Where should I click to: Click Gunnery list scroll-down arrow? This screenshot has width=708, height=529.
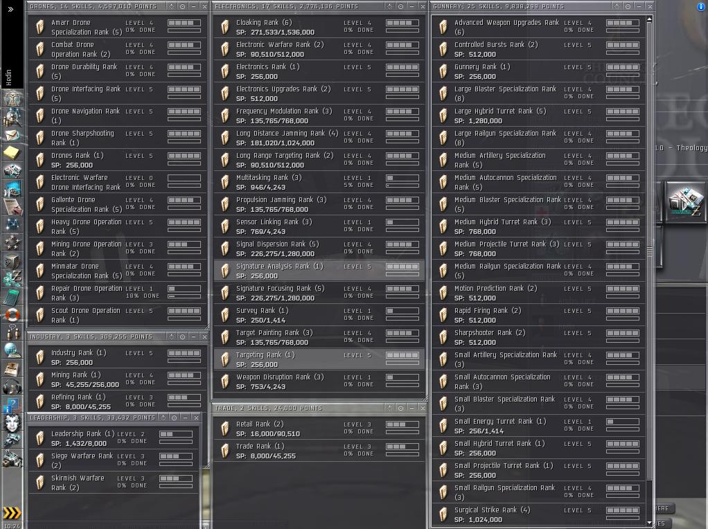(x=649, y=523)
